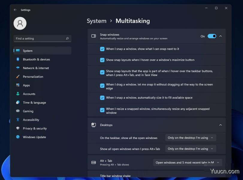The height and width of the screenshot is (180, 243).
Task: Click the Windows Update sync icon
Action: [18, 137]
